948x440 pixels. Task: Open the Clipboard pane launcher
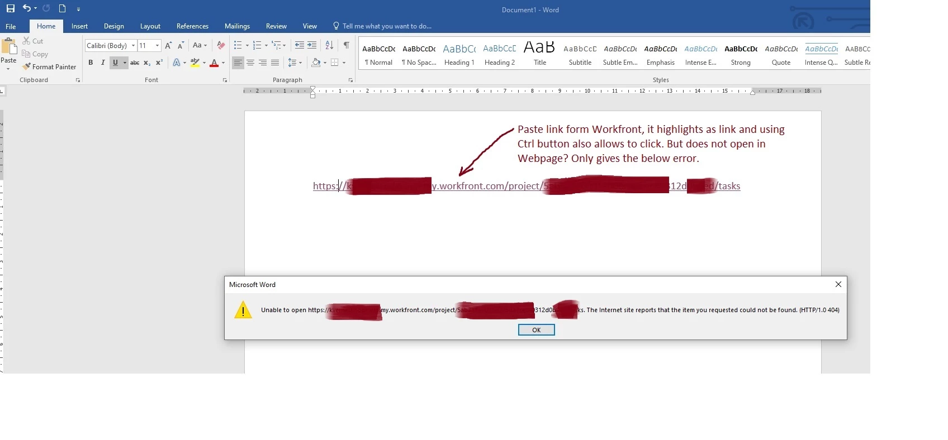click(x=78, y=80)
